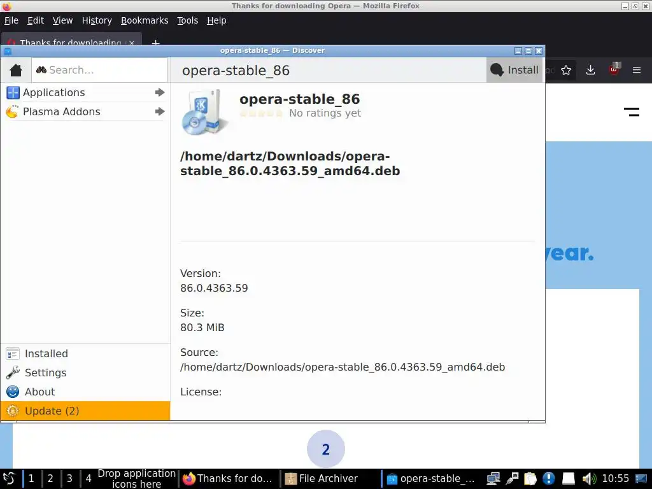Click the Installed list icon
652x489 pixels.
(x=13, y=353)
